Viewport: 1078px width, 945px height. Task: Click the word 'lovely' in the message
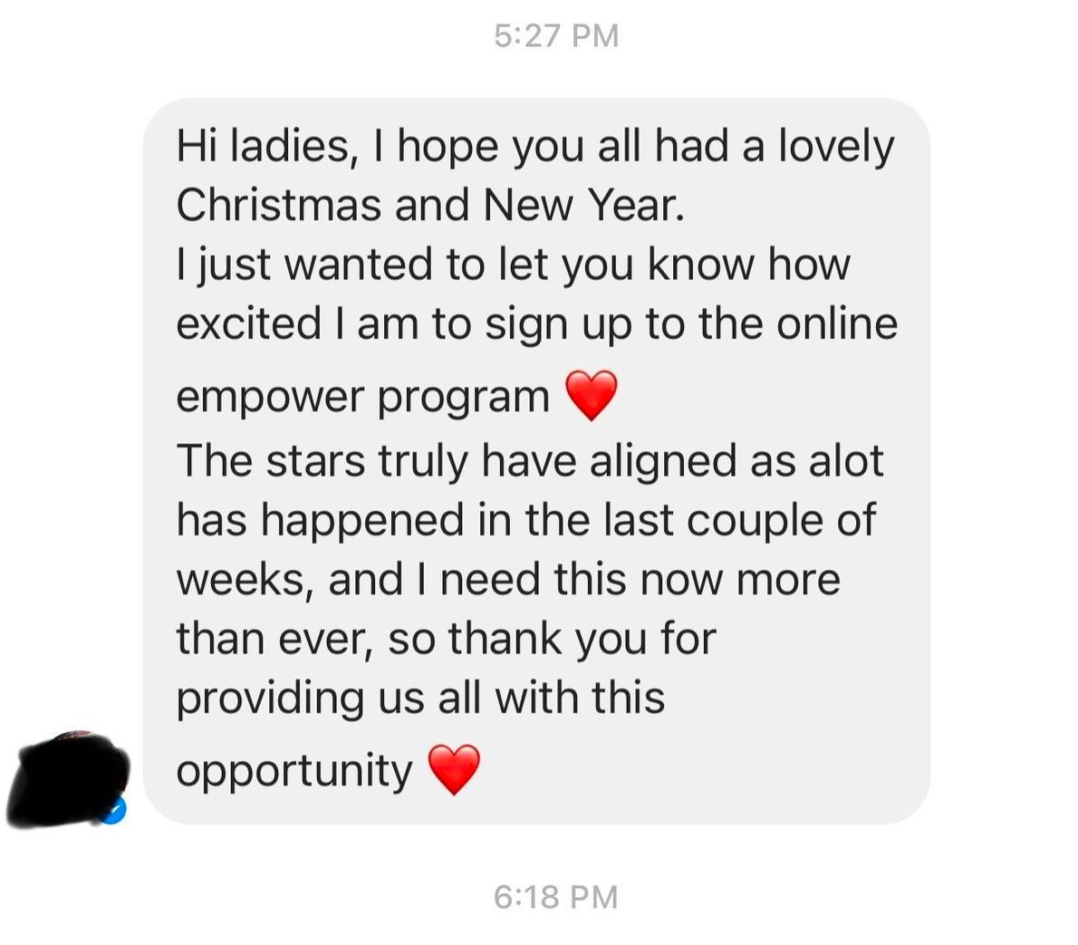[836, 148]
